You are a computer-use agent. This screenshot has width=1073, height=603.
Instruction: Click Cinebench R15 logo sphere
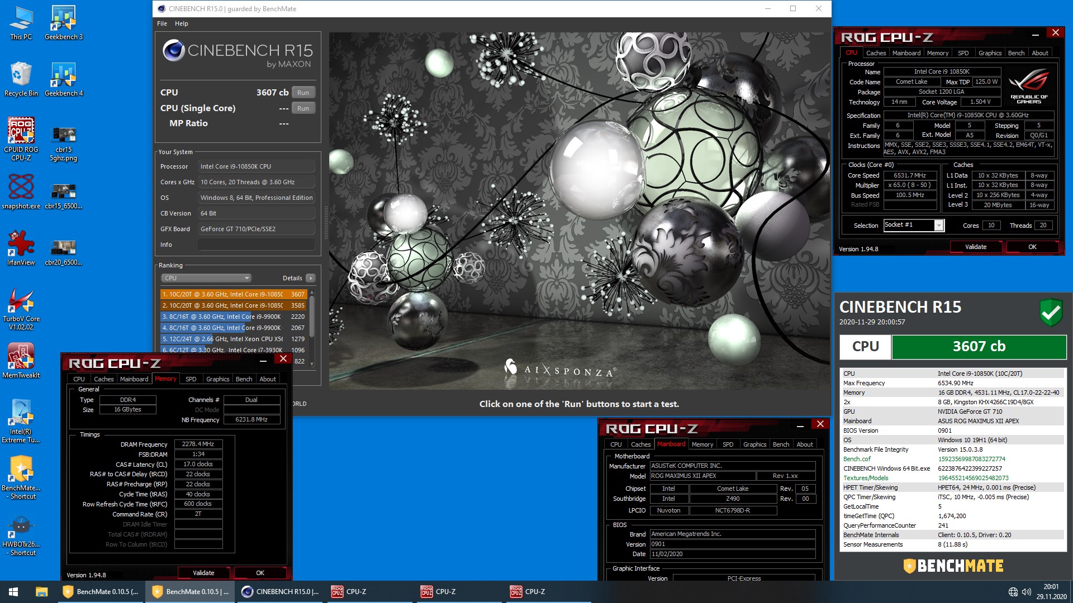point(174,51)
